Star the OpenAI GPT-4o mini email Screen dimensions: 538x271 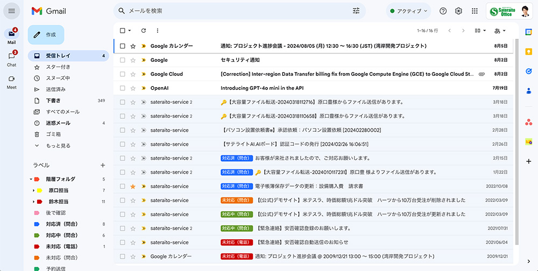(x=133, y=88)
